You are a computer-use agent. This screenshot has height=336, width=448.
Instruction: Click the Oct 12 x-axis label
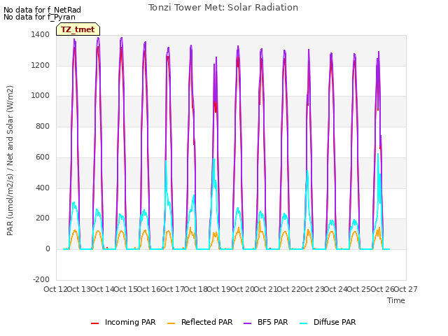55,289
